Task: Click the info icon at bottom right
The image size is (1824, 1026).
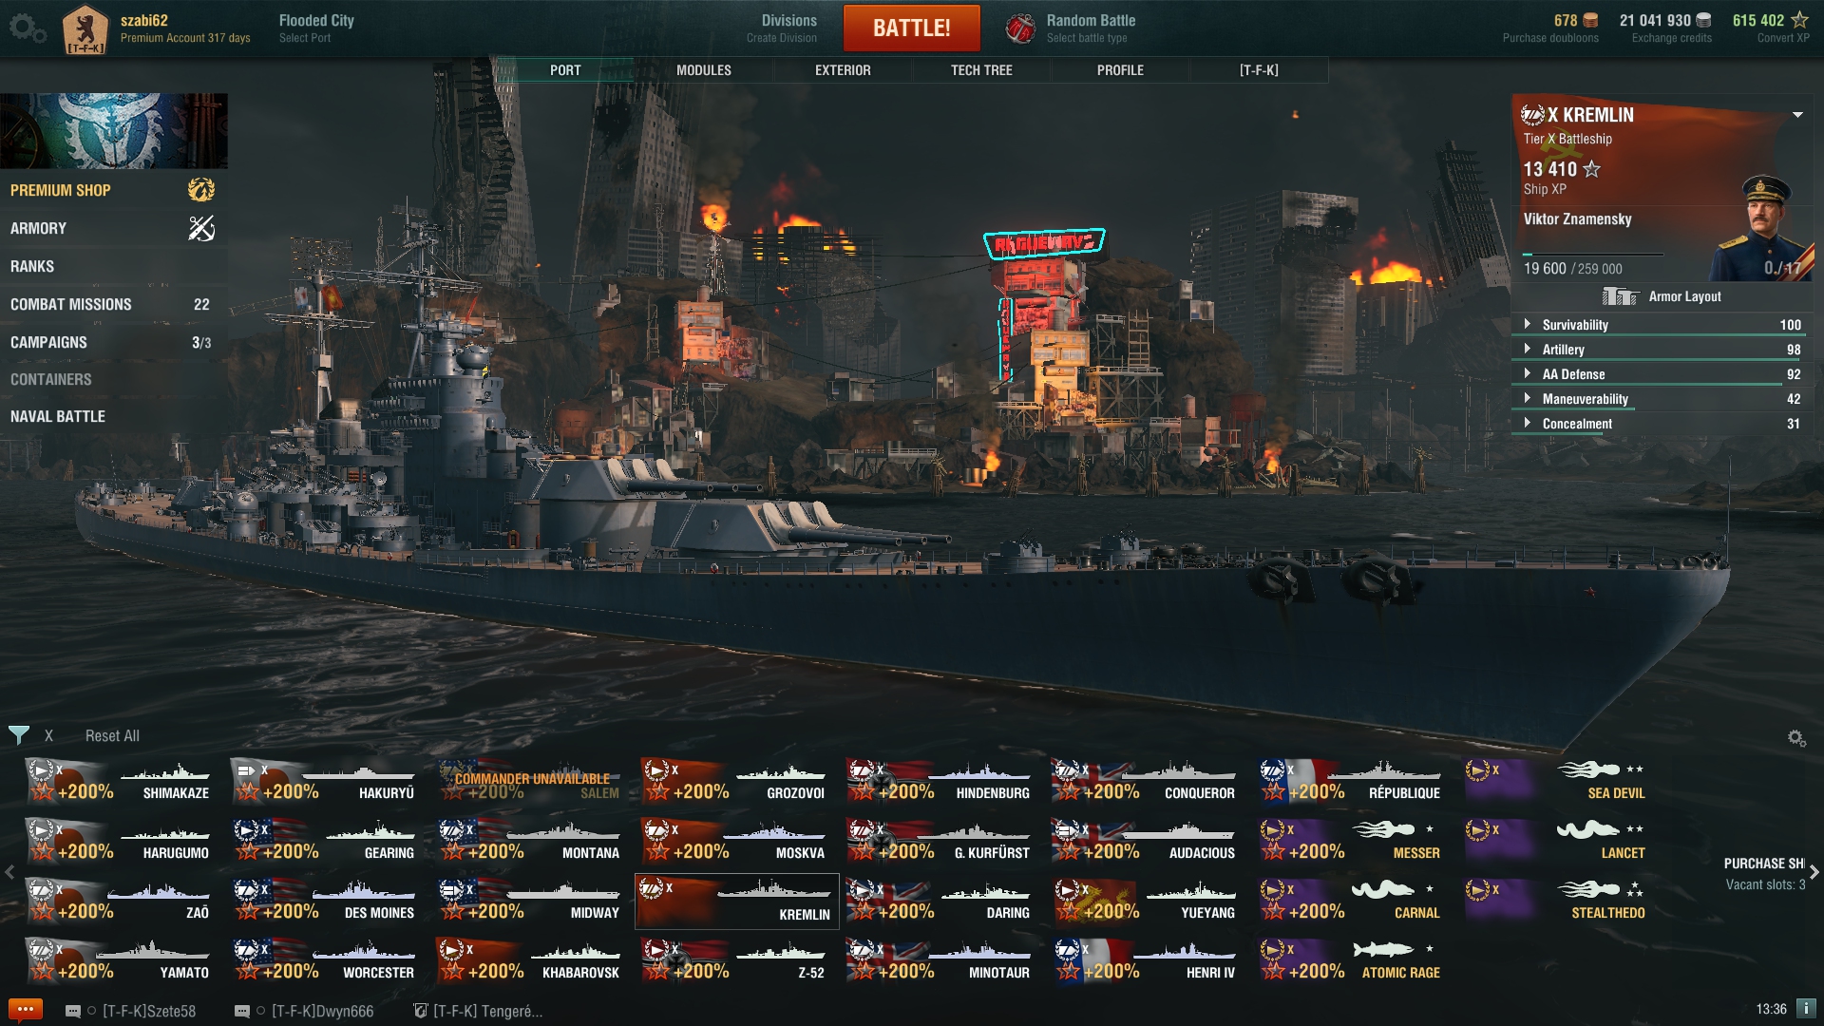Action: coord(1806,1009)
